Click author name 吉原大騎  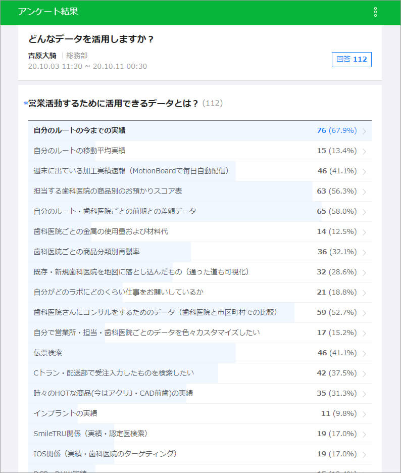tap(42, 56)
